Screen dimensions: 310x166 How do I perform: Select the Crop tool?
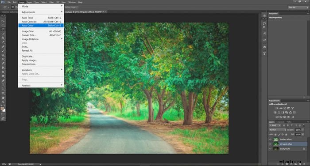point(3,38)
